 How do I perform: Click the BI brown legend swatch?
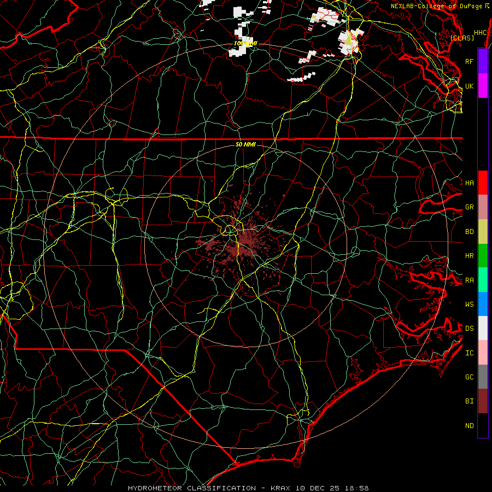[483, 401]
